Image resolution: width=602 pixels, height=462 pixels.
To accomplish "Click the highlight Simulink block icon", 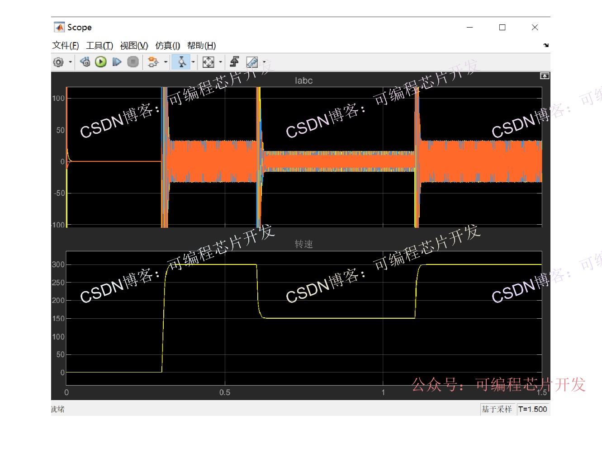I will tap(153, 62).
